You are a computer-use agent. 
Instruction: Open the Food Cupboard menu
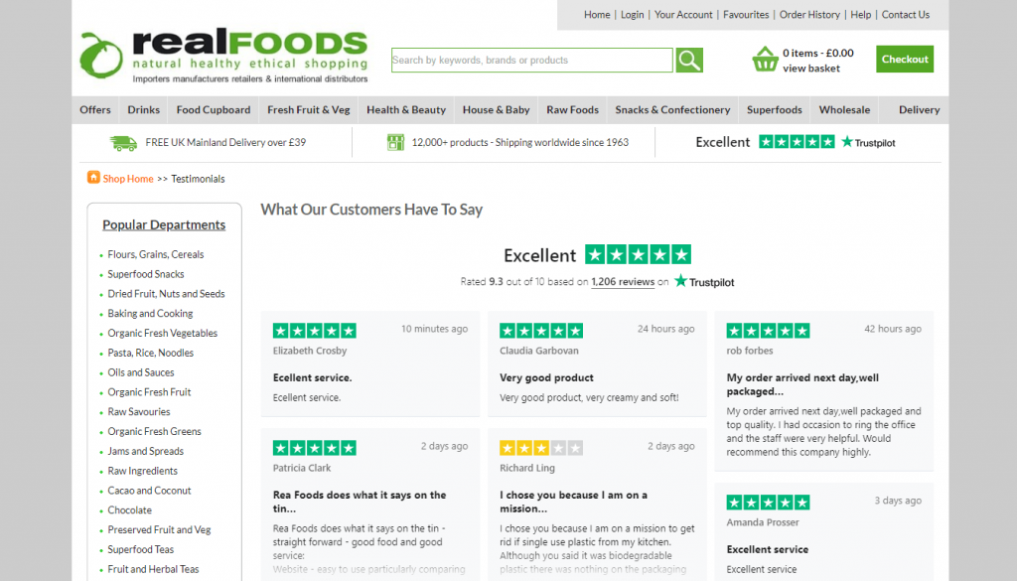coord(213,109)
